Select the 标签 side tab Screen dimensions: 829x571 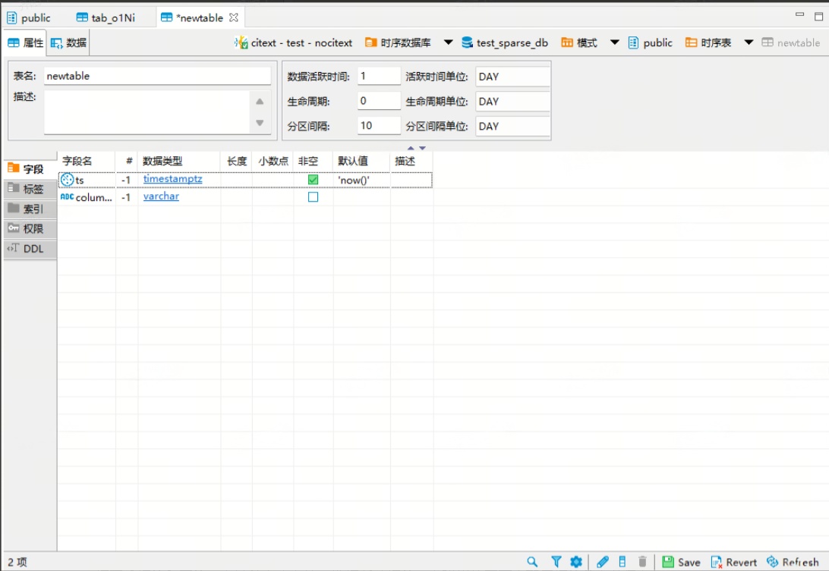tap(30, 189)
